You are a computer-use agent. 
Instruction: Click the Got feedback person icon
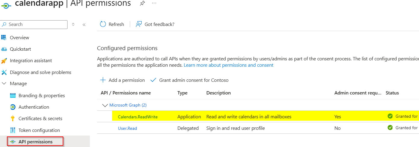[x=139, y=24]
